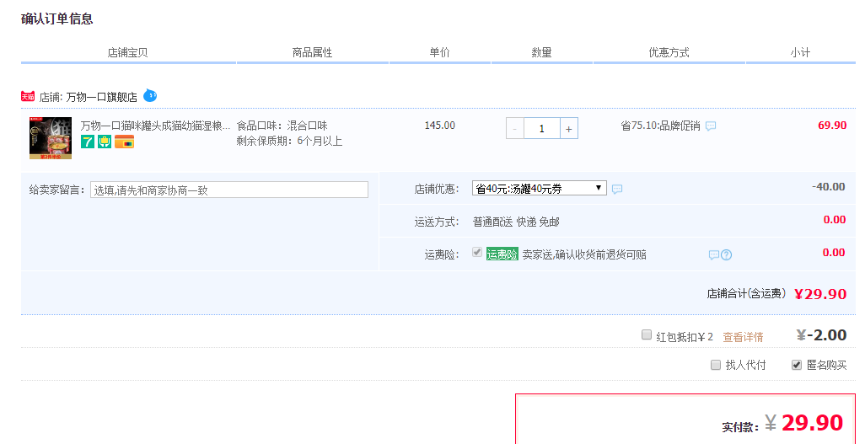Click the green 运费险 badge label
Viewport: 865px width, 444px height.
502,254
